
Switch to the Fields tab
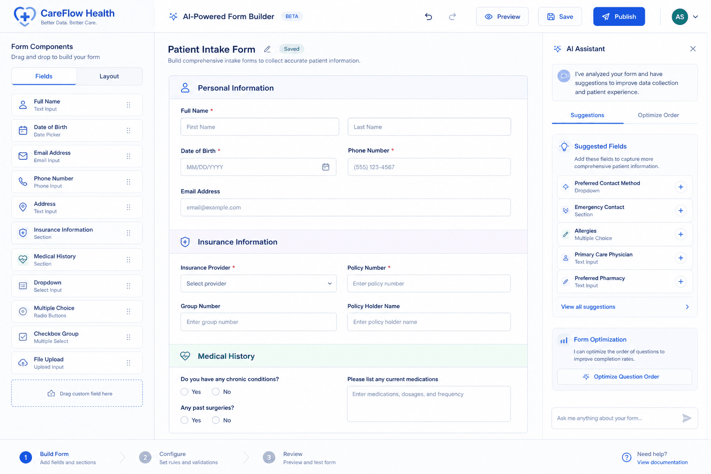(44, 76)
